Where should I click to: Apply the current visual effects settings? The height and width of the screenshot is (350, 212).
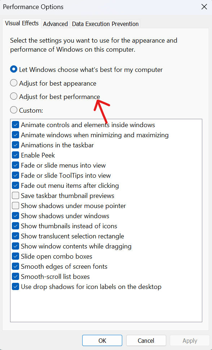[189, 340]
